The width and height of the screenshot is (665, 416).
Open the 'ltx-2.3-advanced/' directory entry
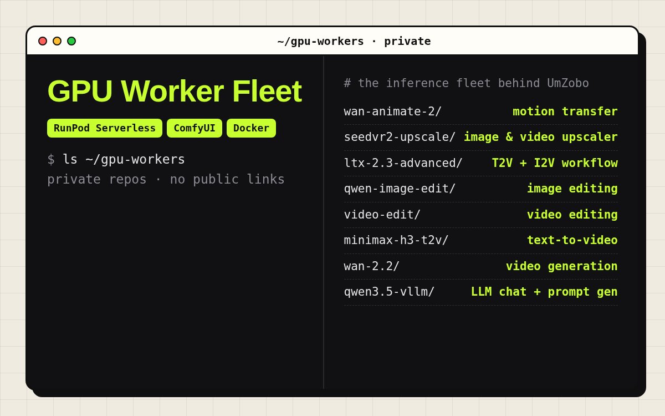pos(403,163)
